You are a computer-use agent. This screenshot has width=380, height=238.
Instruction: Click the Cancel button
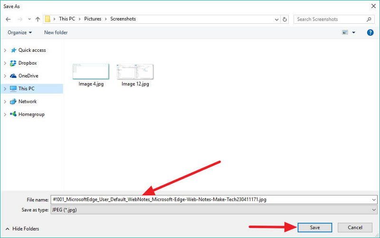point(355,228)
